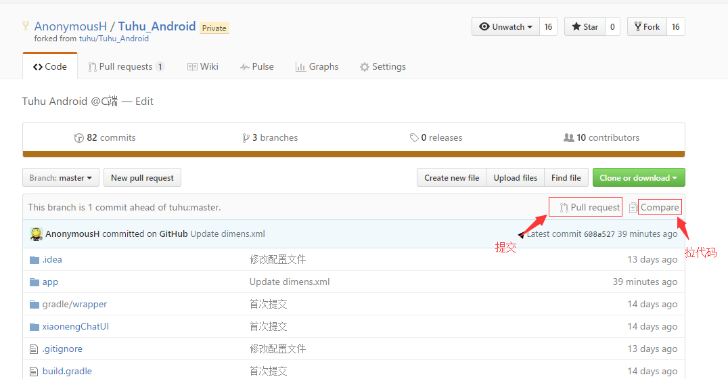This screenshot has width=728, height=379.
Task: Open the Pull requests tab
Action: 127,66
